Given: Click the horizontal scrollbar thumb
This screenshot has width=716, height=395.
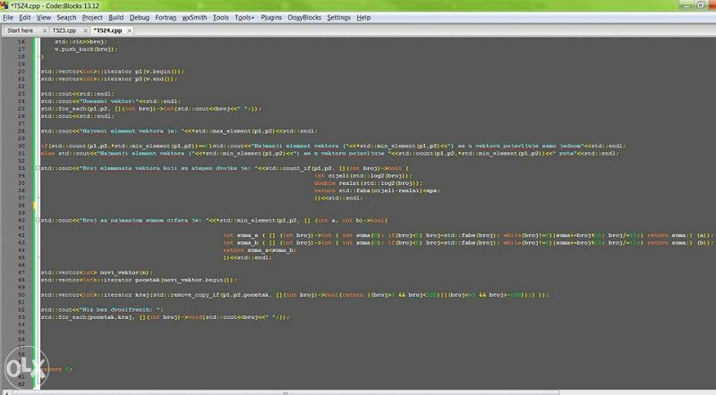Looking at the screenshot, I should (286, 392).
